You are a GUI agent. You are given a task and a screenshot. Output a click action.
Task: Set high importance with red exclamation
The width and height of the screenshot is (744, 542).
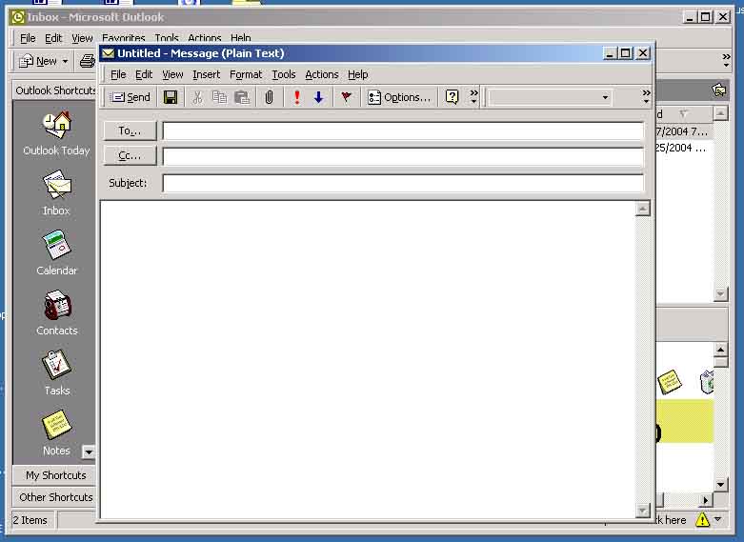(296, 97)
